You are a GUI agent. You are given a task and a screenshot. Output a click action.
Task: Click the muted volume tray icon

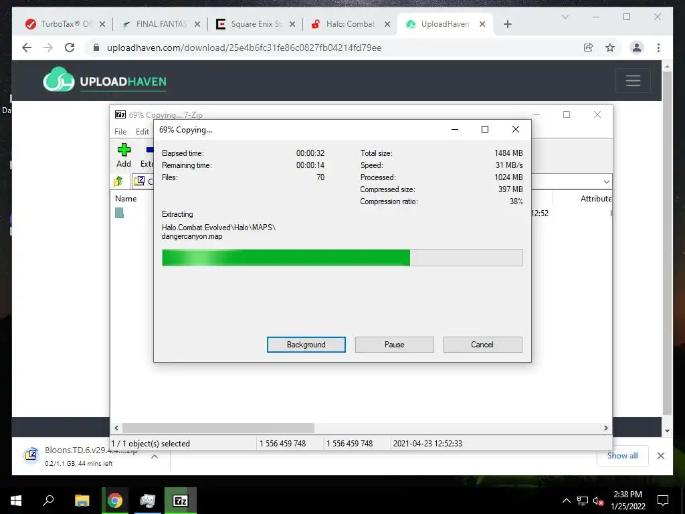point(598,501)
